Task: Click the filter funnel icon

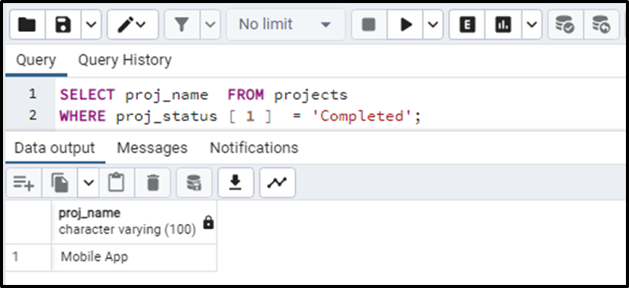Action: coord(182,25)
